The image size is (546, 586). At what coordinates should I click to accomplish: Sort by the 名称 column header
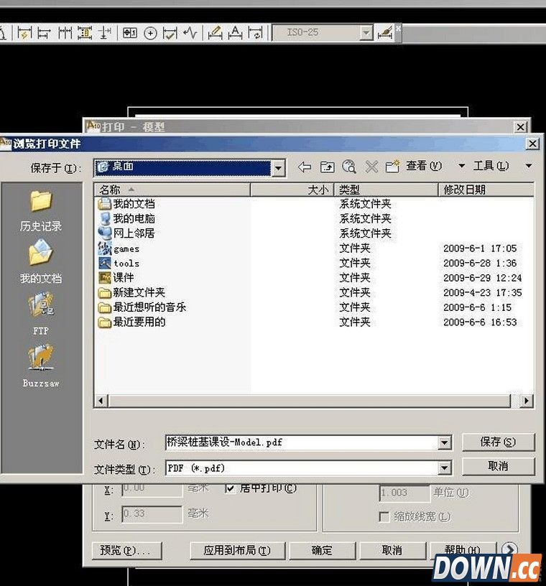(172, 190)
